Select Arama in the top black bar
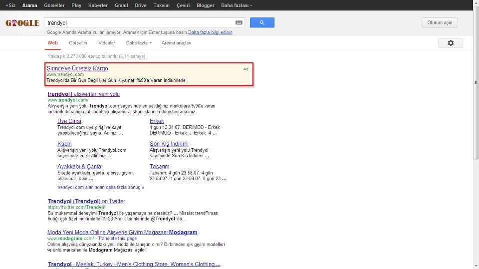 [x=29, y=5]
